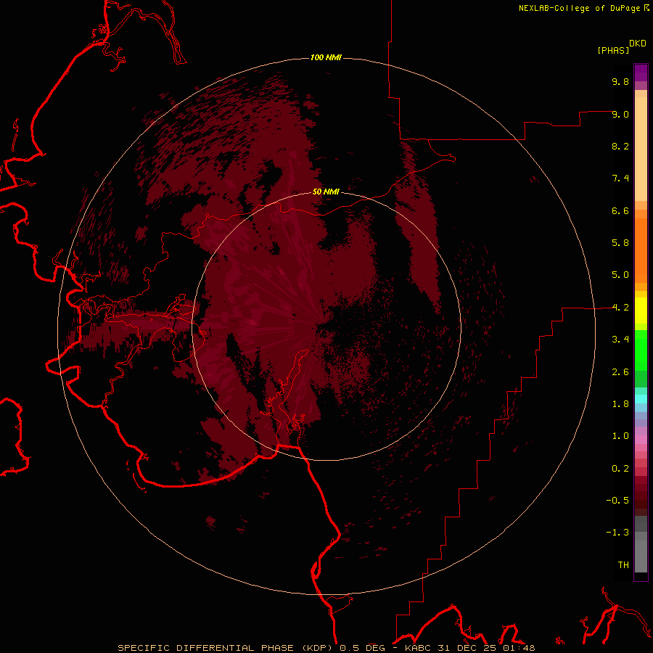The width and height of the screenshot is (653, 653).
Task: Click the TH threshold label
Action: (x=623, y=565)
